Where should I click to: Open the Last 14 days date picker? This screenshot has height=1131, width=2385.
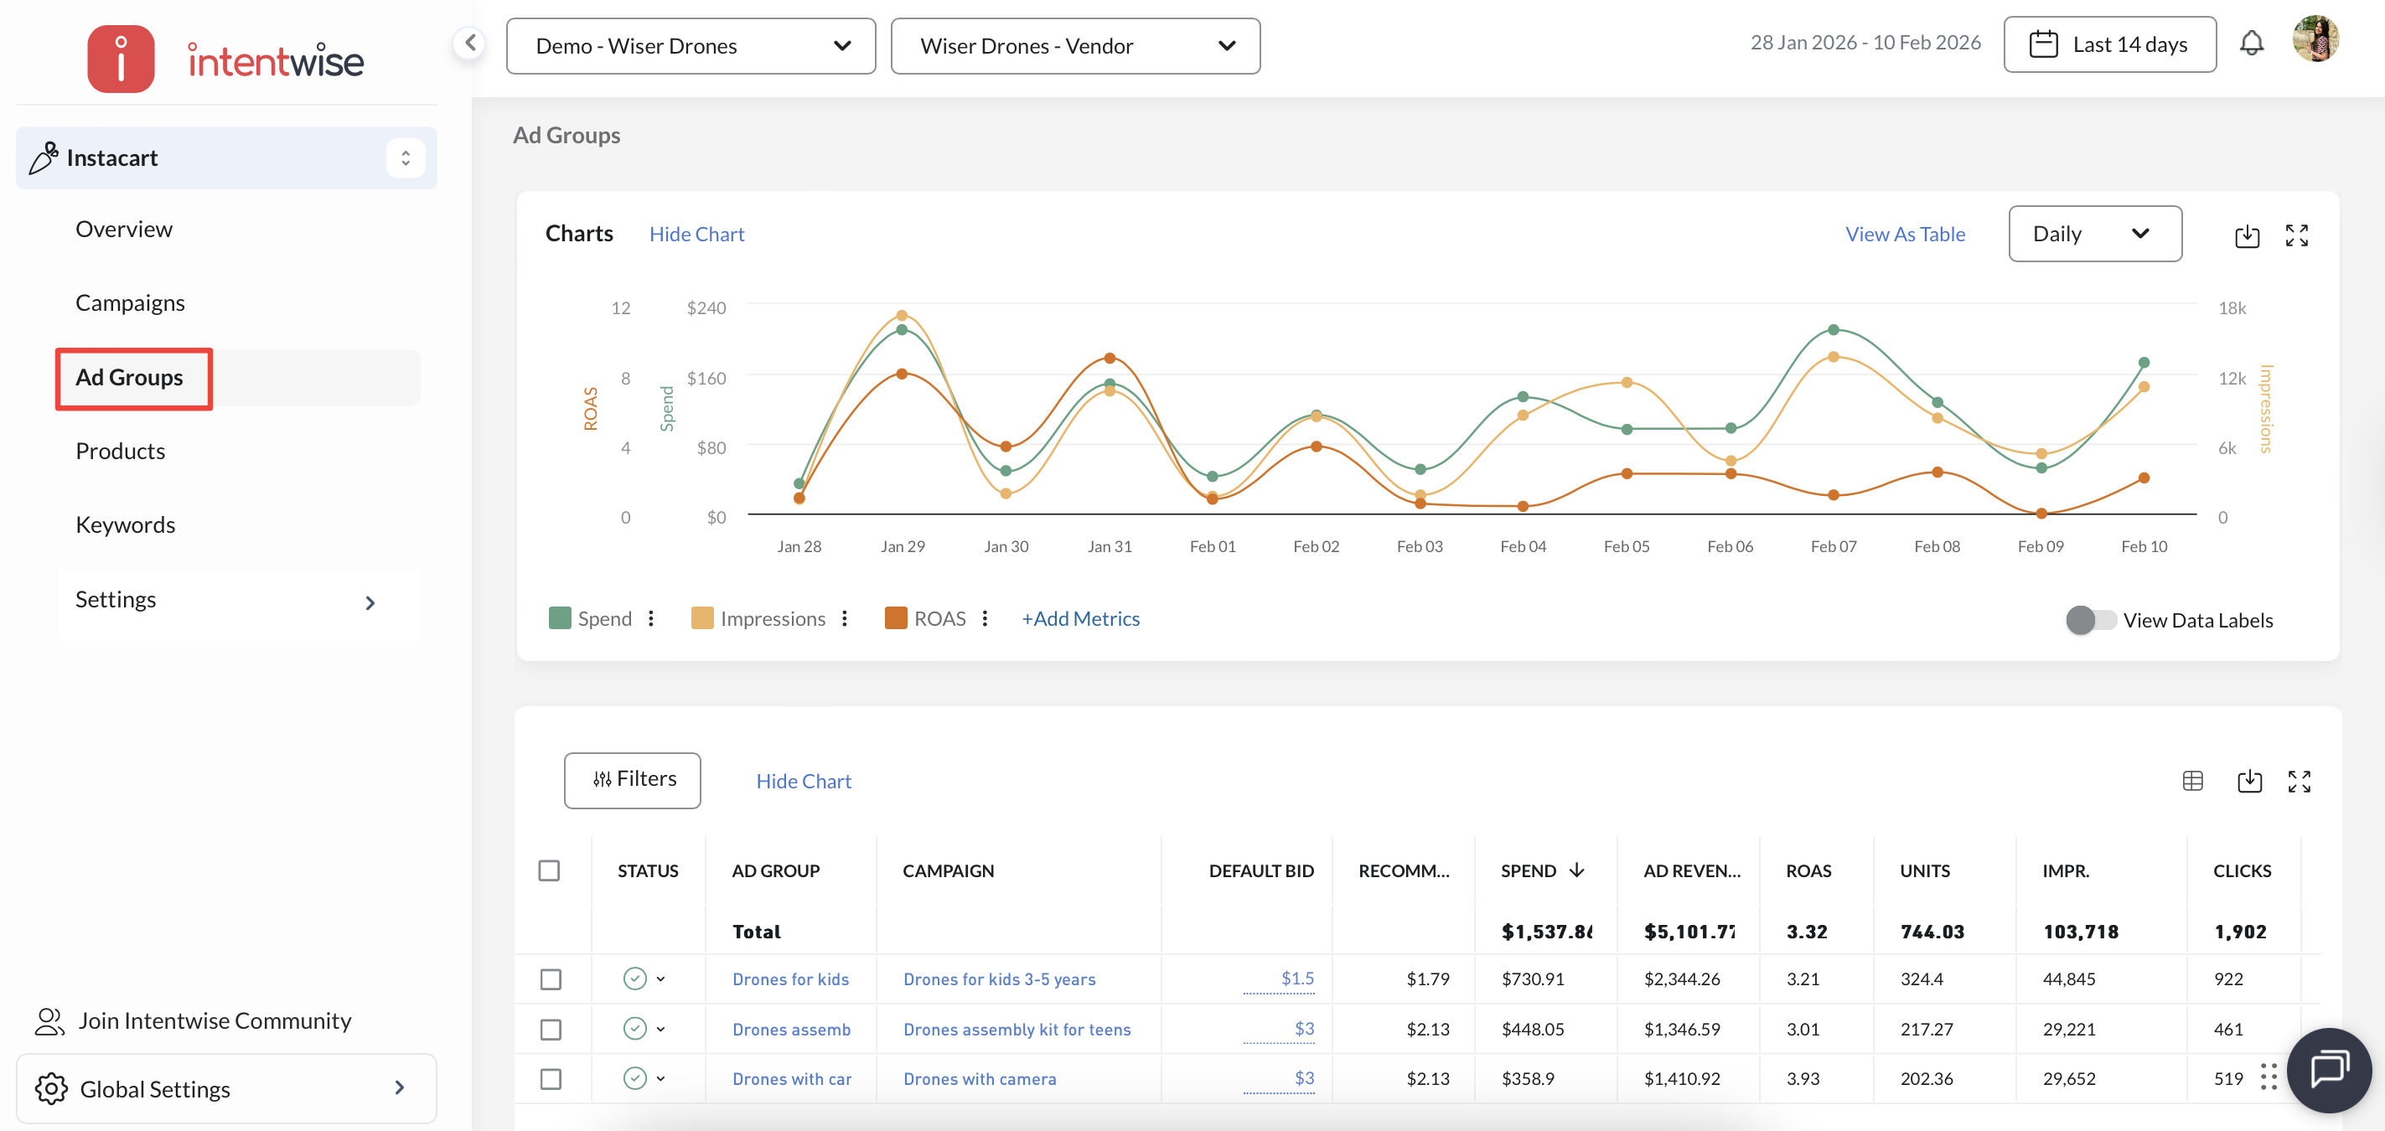point(2109,44)
